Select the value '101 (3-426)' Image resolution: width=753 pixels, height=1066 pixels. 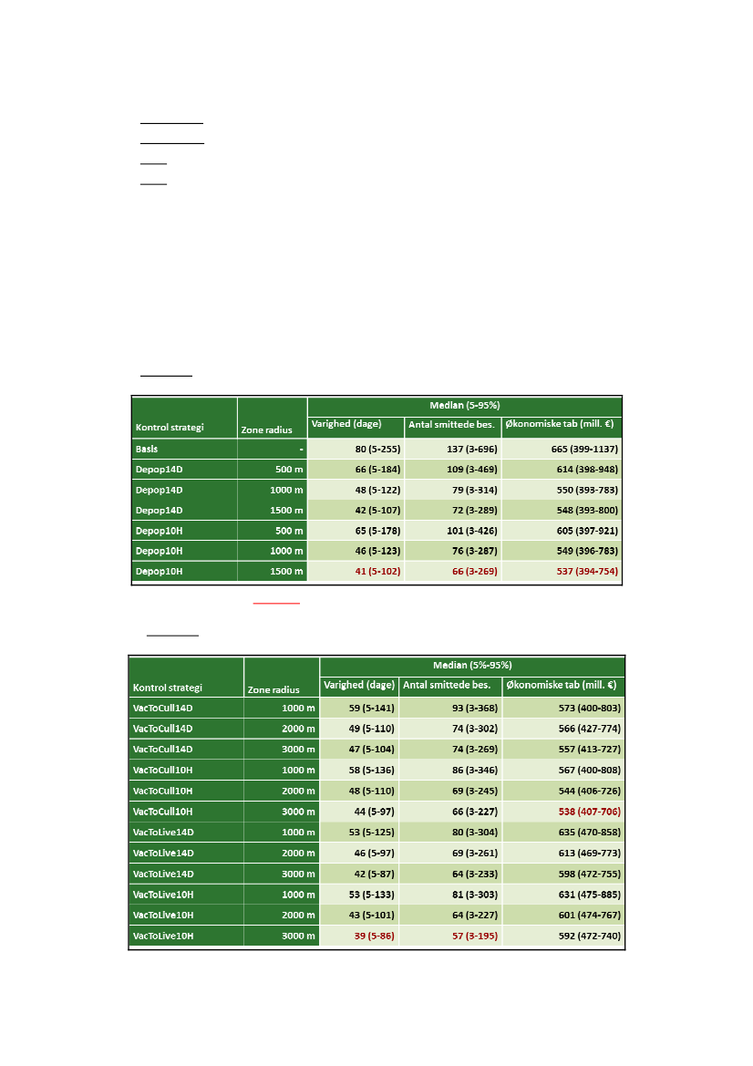pos(471,531)
